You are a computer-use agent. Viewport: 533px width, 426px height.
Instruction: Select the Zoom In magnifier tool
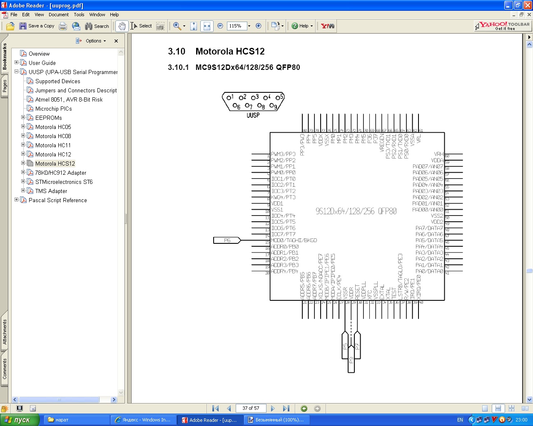[x=177, y=26]
